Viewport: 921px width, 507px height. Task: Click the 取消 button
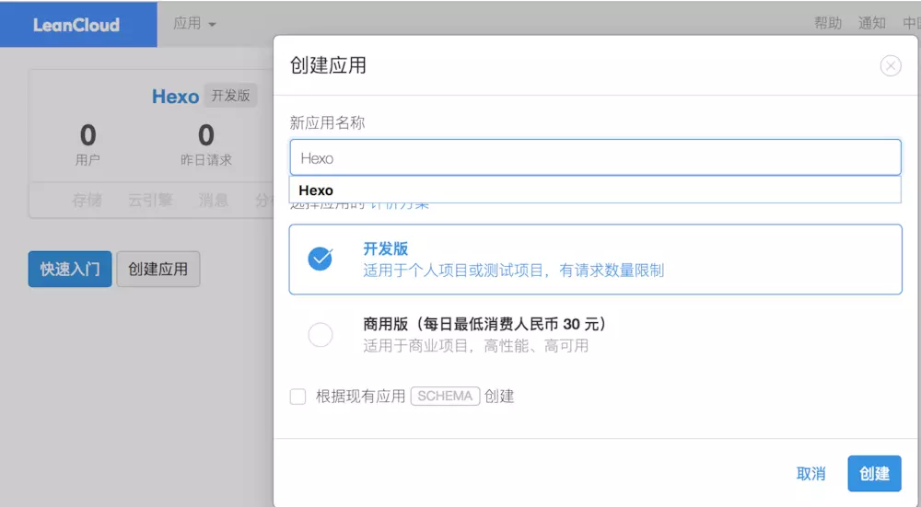coord(810,474)
